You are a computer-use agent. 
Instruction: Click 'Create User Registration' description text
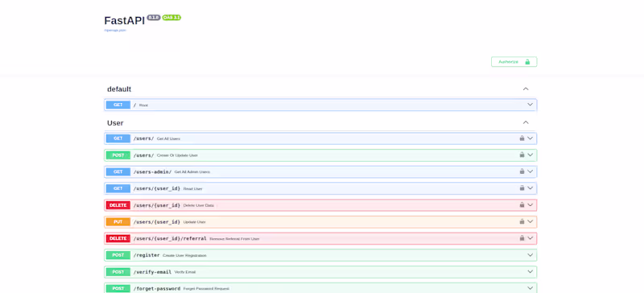coord(184,255)
